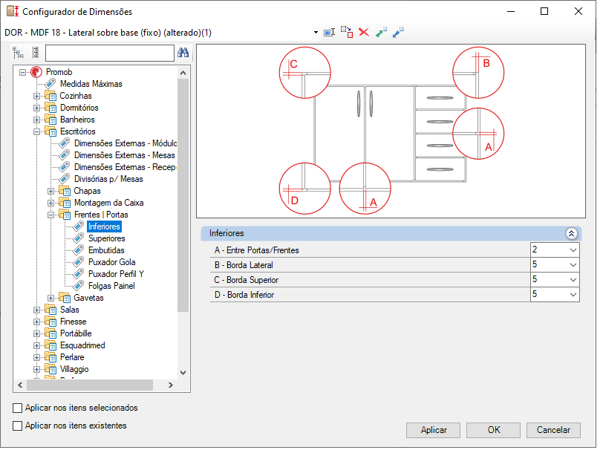Select the Villaggio tree item
The height and width of the screenshot is (453, 603).
(74, 369)
